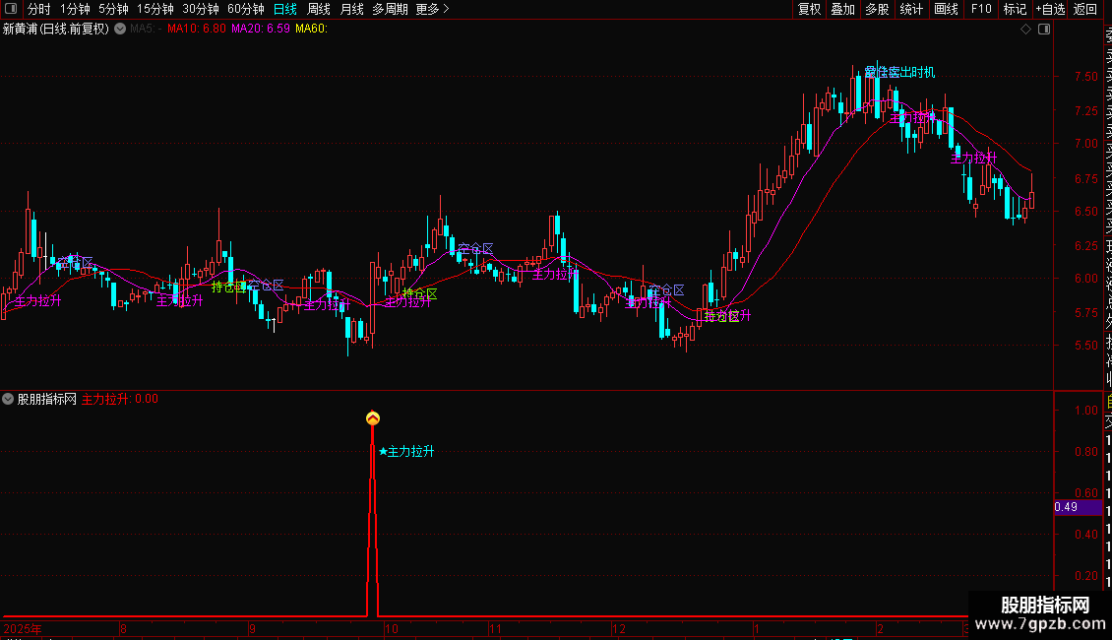
Task: Click the ★主力拉升 label beside the spike
Action: [406, 451]
